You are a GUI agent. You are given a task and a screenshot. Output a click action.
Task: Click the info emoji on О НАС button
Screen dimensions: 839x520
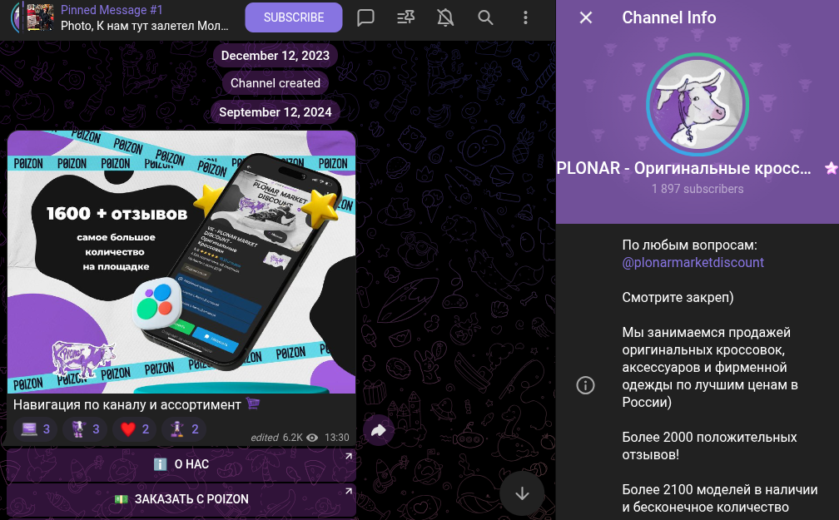(161, 464)
